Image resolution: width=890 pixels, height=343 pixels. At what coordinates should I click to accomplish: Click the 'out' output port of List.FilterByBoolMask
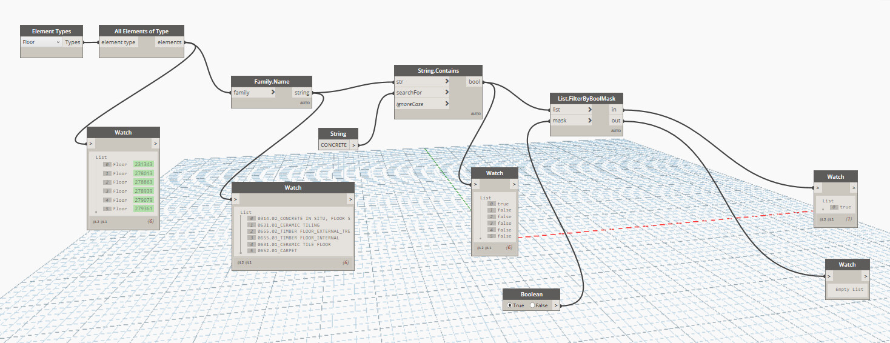tap(615, 121)
